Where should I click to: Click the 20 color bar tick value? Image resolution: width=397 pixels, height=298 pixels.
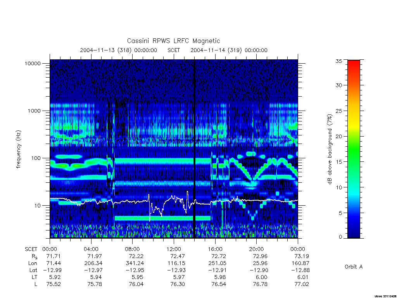tap(339, 136)
